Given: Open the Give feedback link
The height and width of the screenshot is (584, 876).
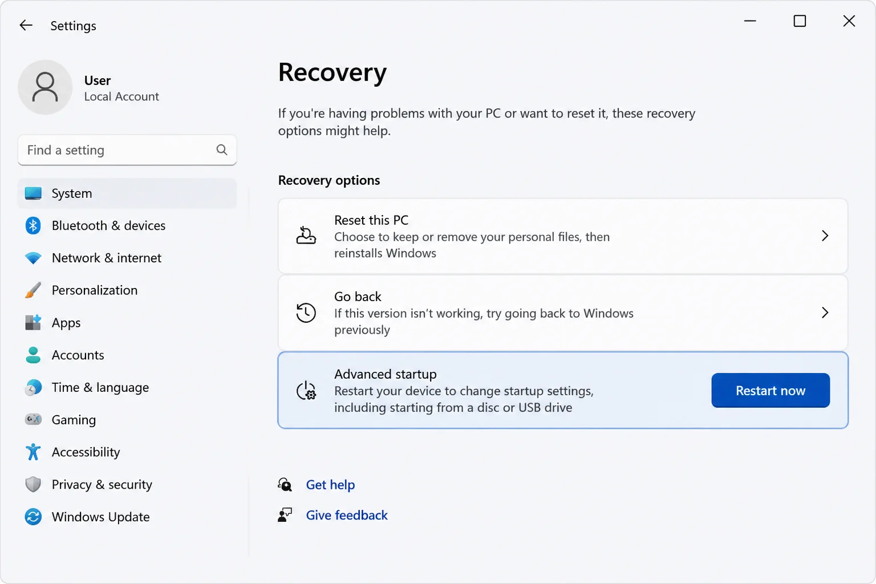Looking at the screenshot, I should click(x=347, y=515).
